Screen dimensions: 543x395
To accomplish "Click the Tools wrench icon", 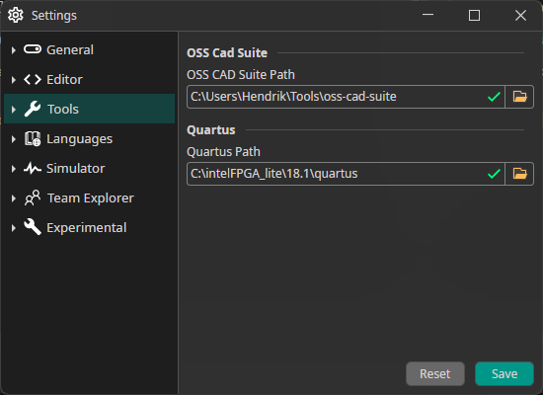I will 33,109.
